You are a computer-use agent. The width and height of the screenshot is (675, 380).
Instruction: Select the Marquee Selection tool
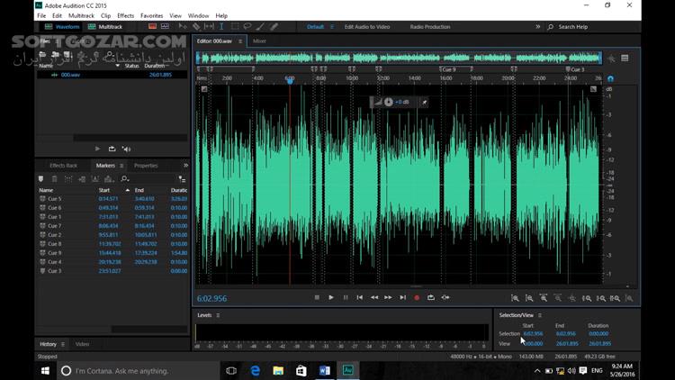pyautogui.click(x=235, y=27)
